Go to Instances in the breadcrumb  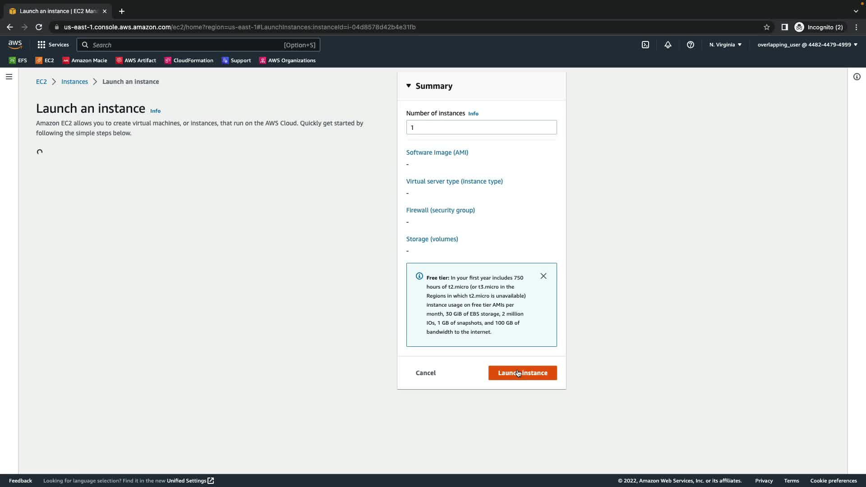coord(74,82)
